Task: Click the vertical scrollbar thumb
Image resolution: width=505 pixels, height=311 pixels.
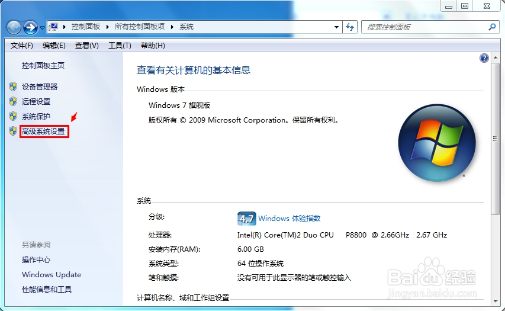Action: click(496, 139)
